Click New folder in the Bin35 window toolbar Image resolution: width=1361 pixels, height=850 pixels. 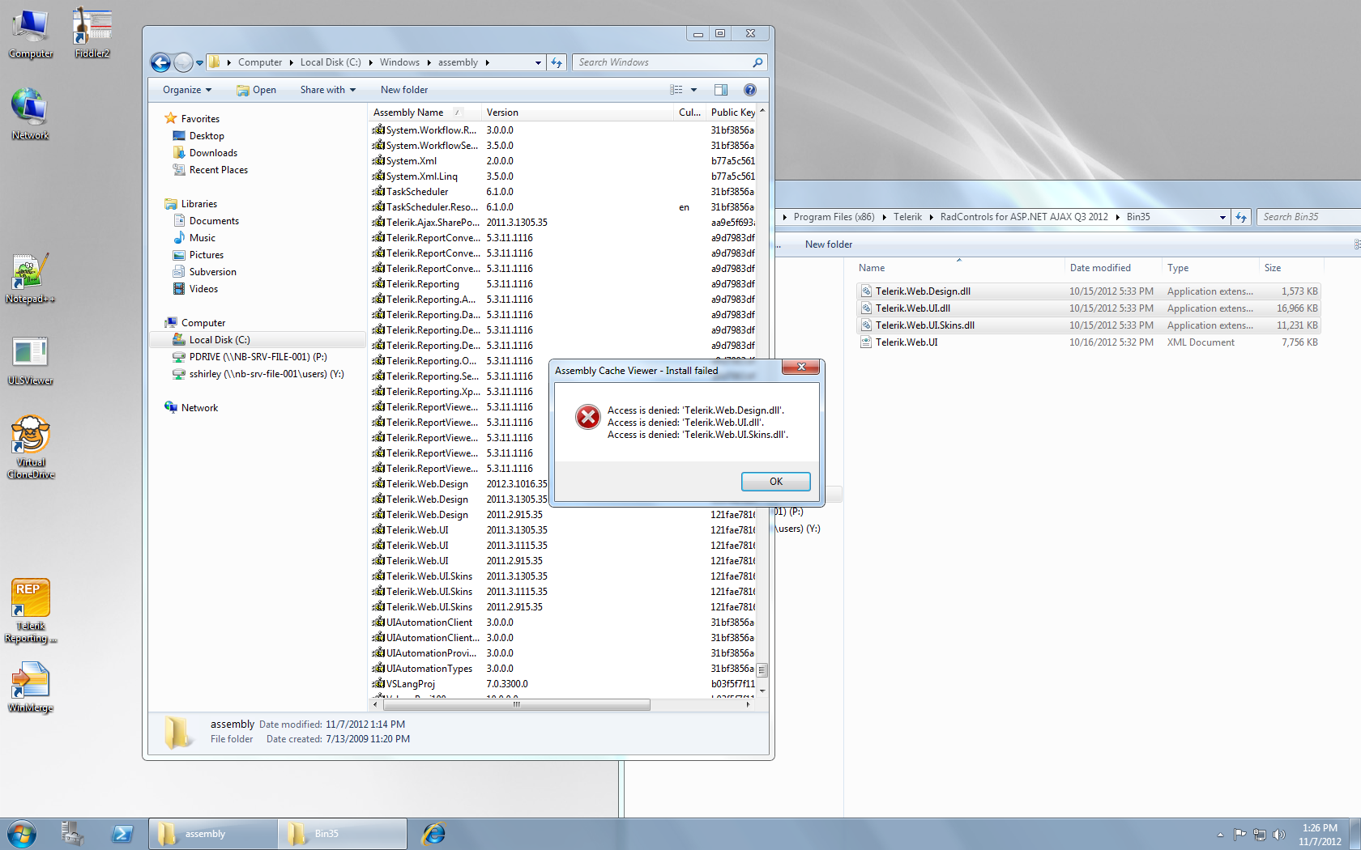coord(829,244)
